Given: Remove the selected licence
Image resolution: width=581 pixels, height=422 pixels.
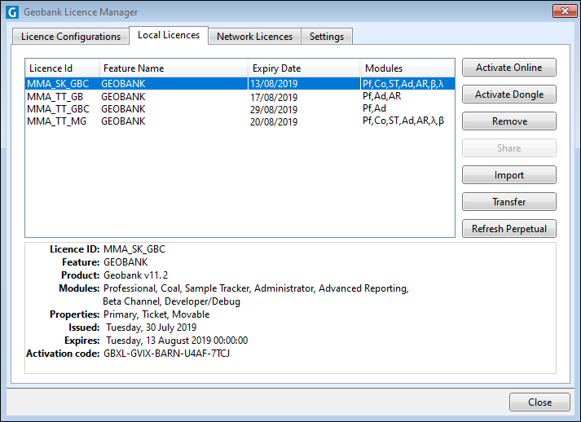Looking at the screenshot, I should click(509, 121).
